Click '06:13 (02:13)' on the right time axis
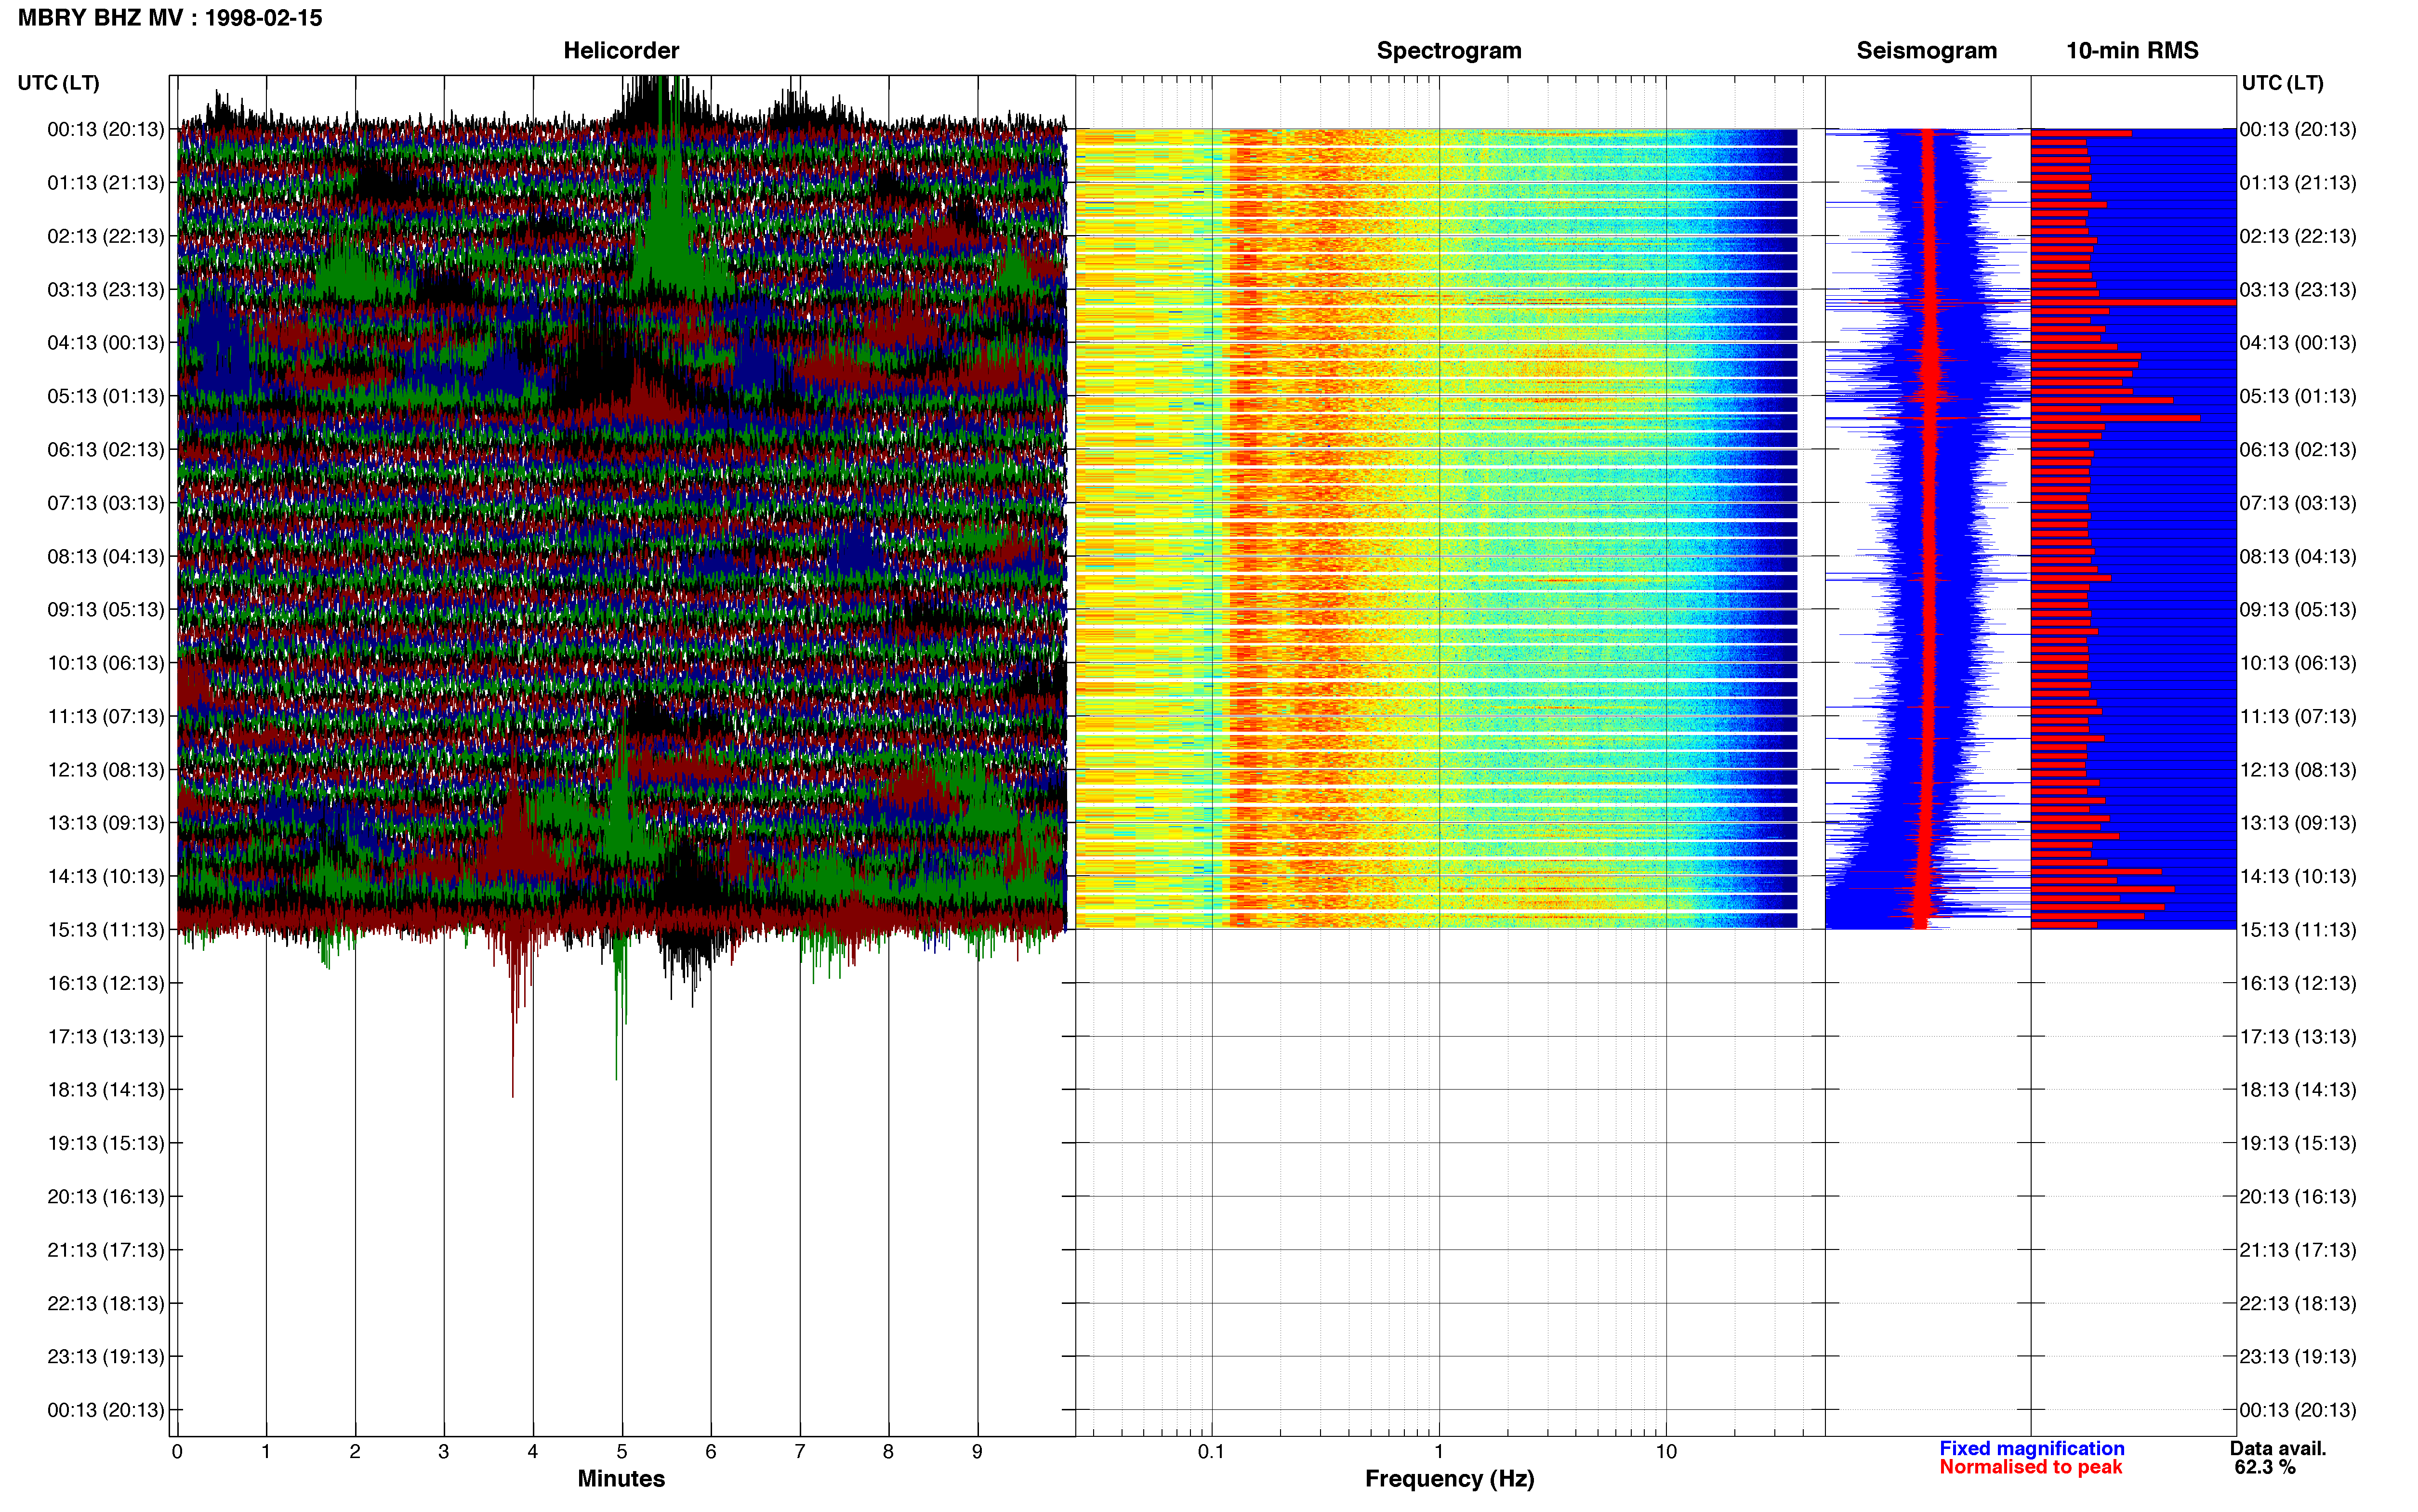 click(2298, 449)
